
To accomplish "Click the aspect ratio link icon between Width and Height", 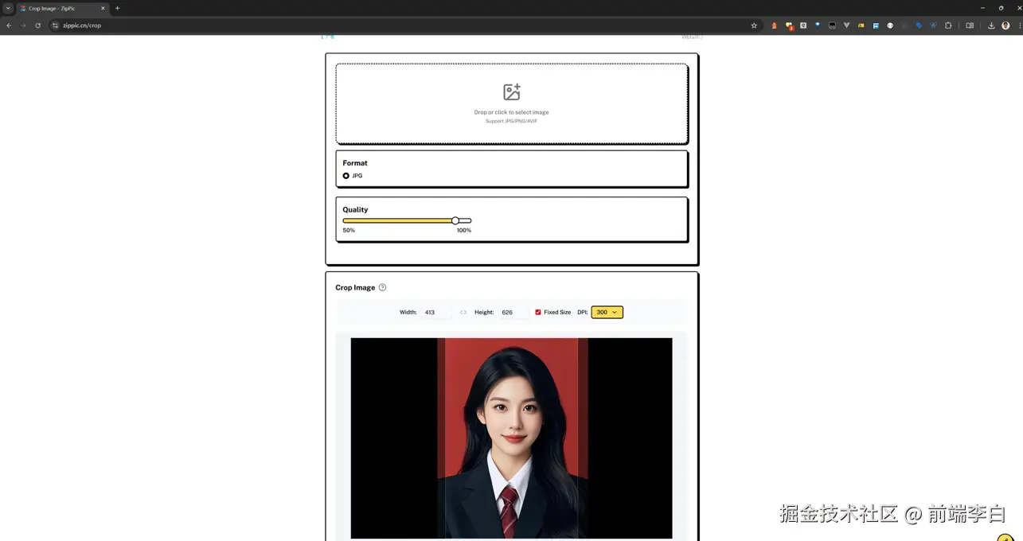I will 463,312.
